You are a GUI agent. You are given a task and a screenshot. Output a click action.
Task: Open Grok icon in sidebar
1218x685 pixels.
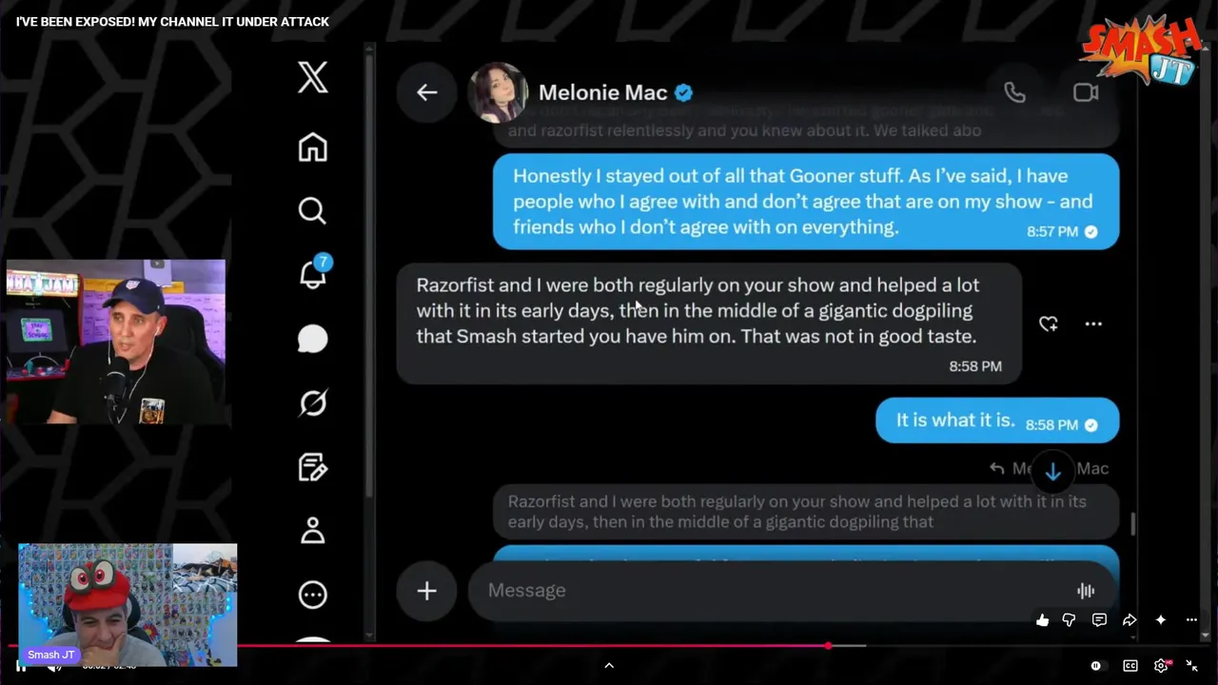313,403
